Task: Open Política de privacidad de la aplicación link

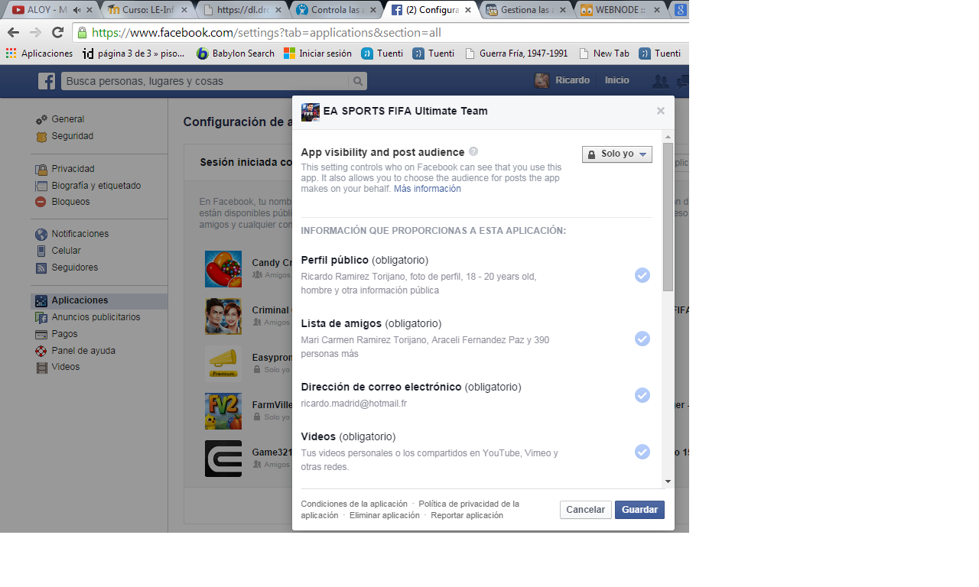Action: [410, 510]
